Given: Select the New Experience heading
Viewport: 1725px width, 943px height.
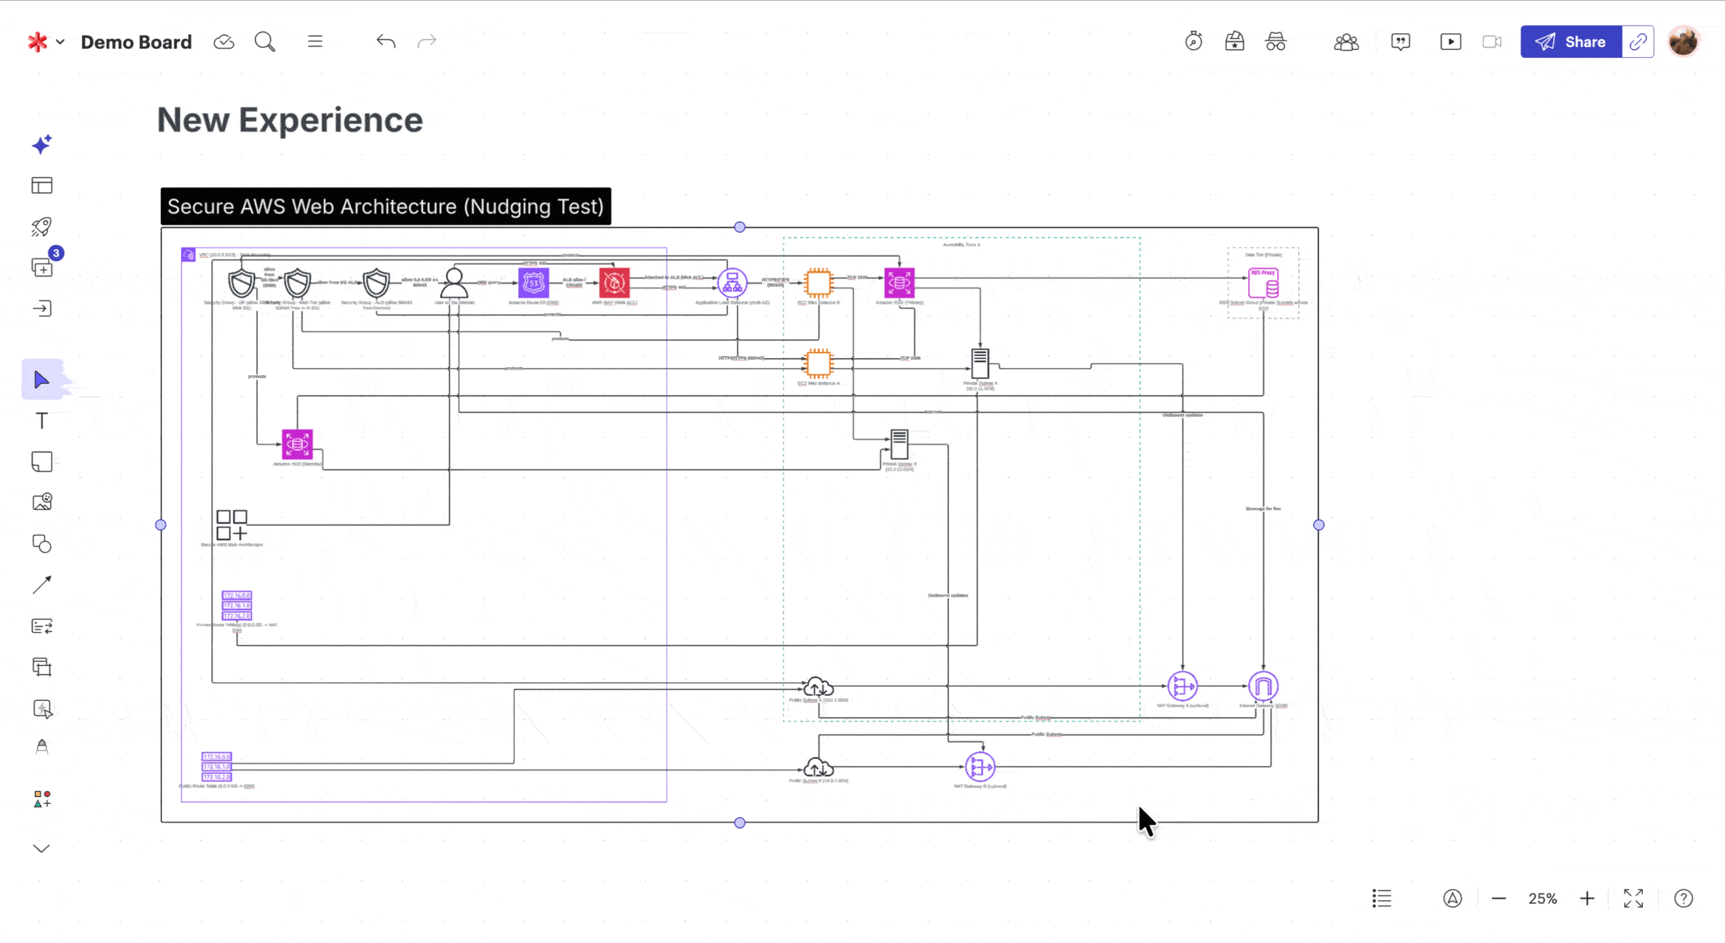Looking at the screenshot, I should (290, 120).
